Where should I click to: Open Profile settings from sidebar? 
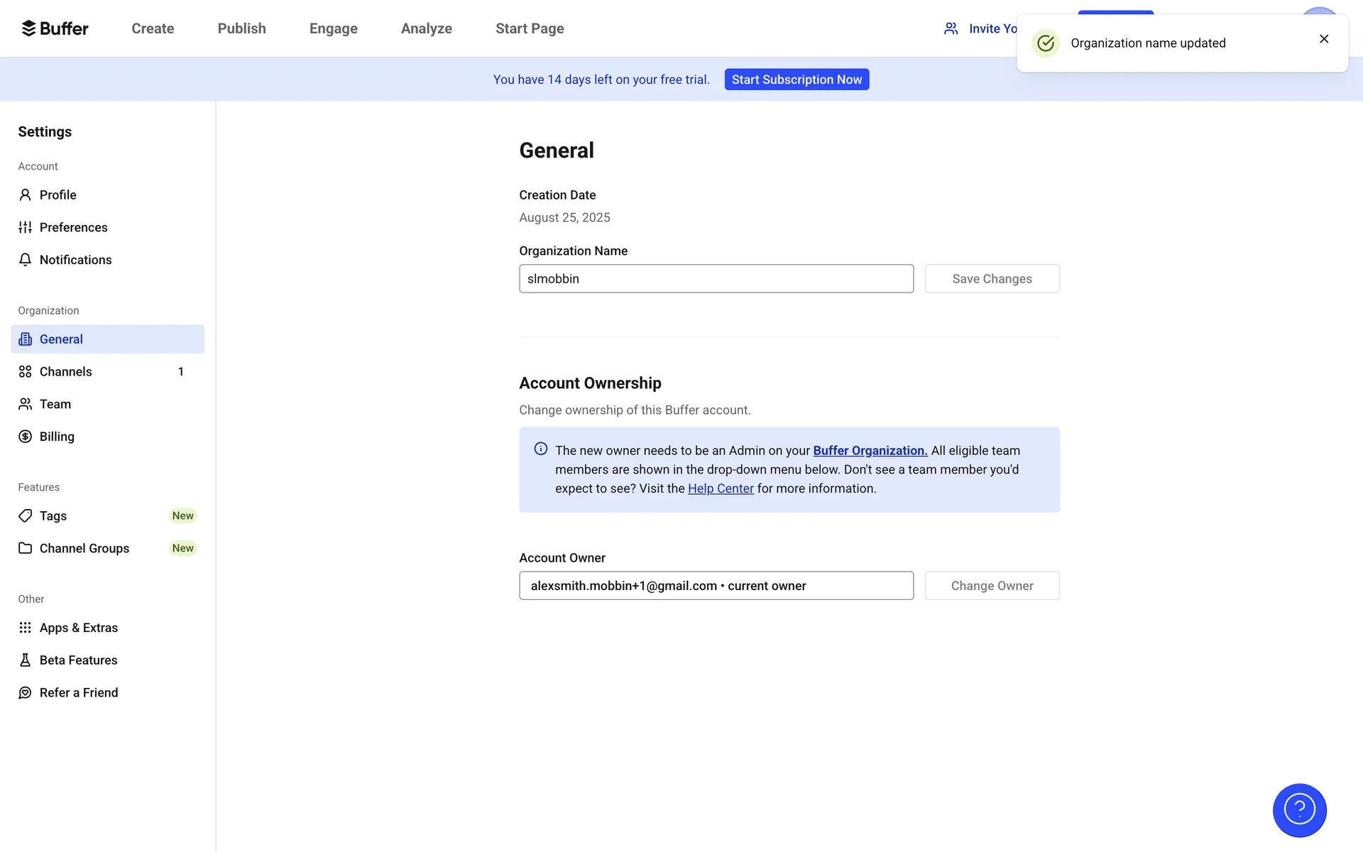point(58,195)
